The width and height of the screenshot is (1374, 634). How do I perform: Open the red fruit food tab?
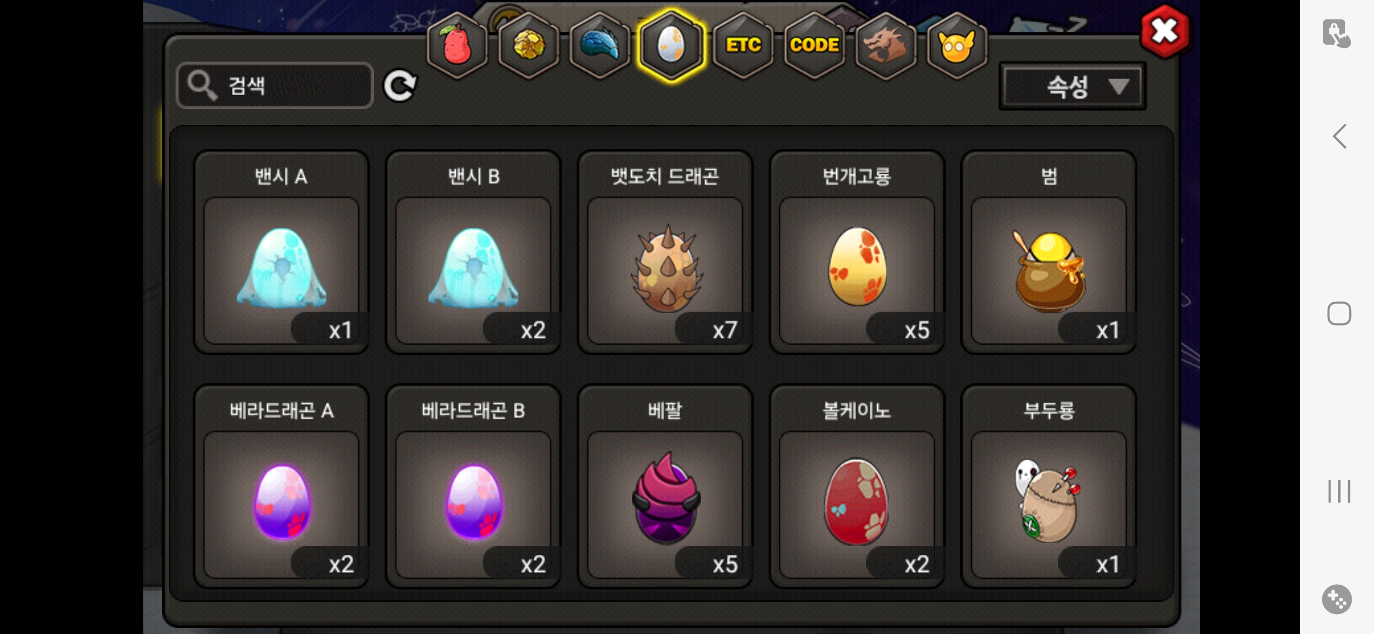click(x=457, y=45)
